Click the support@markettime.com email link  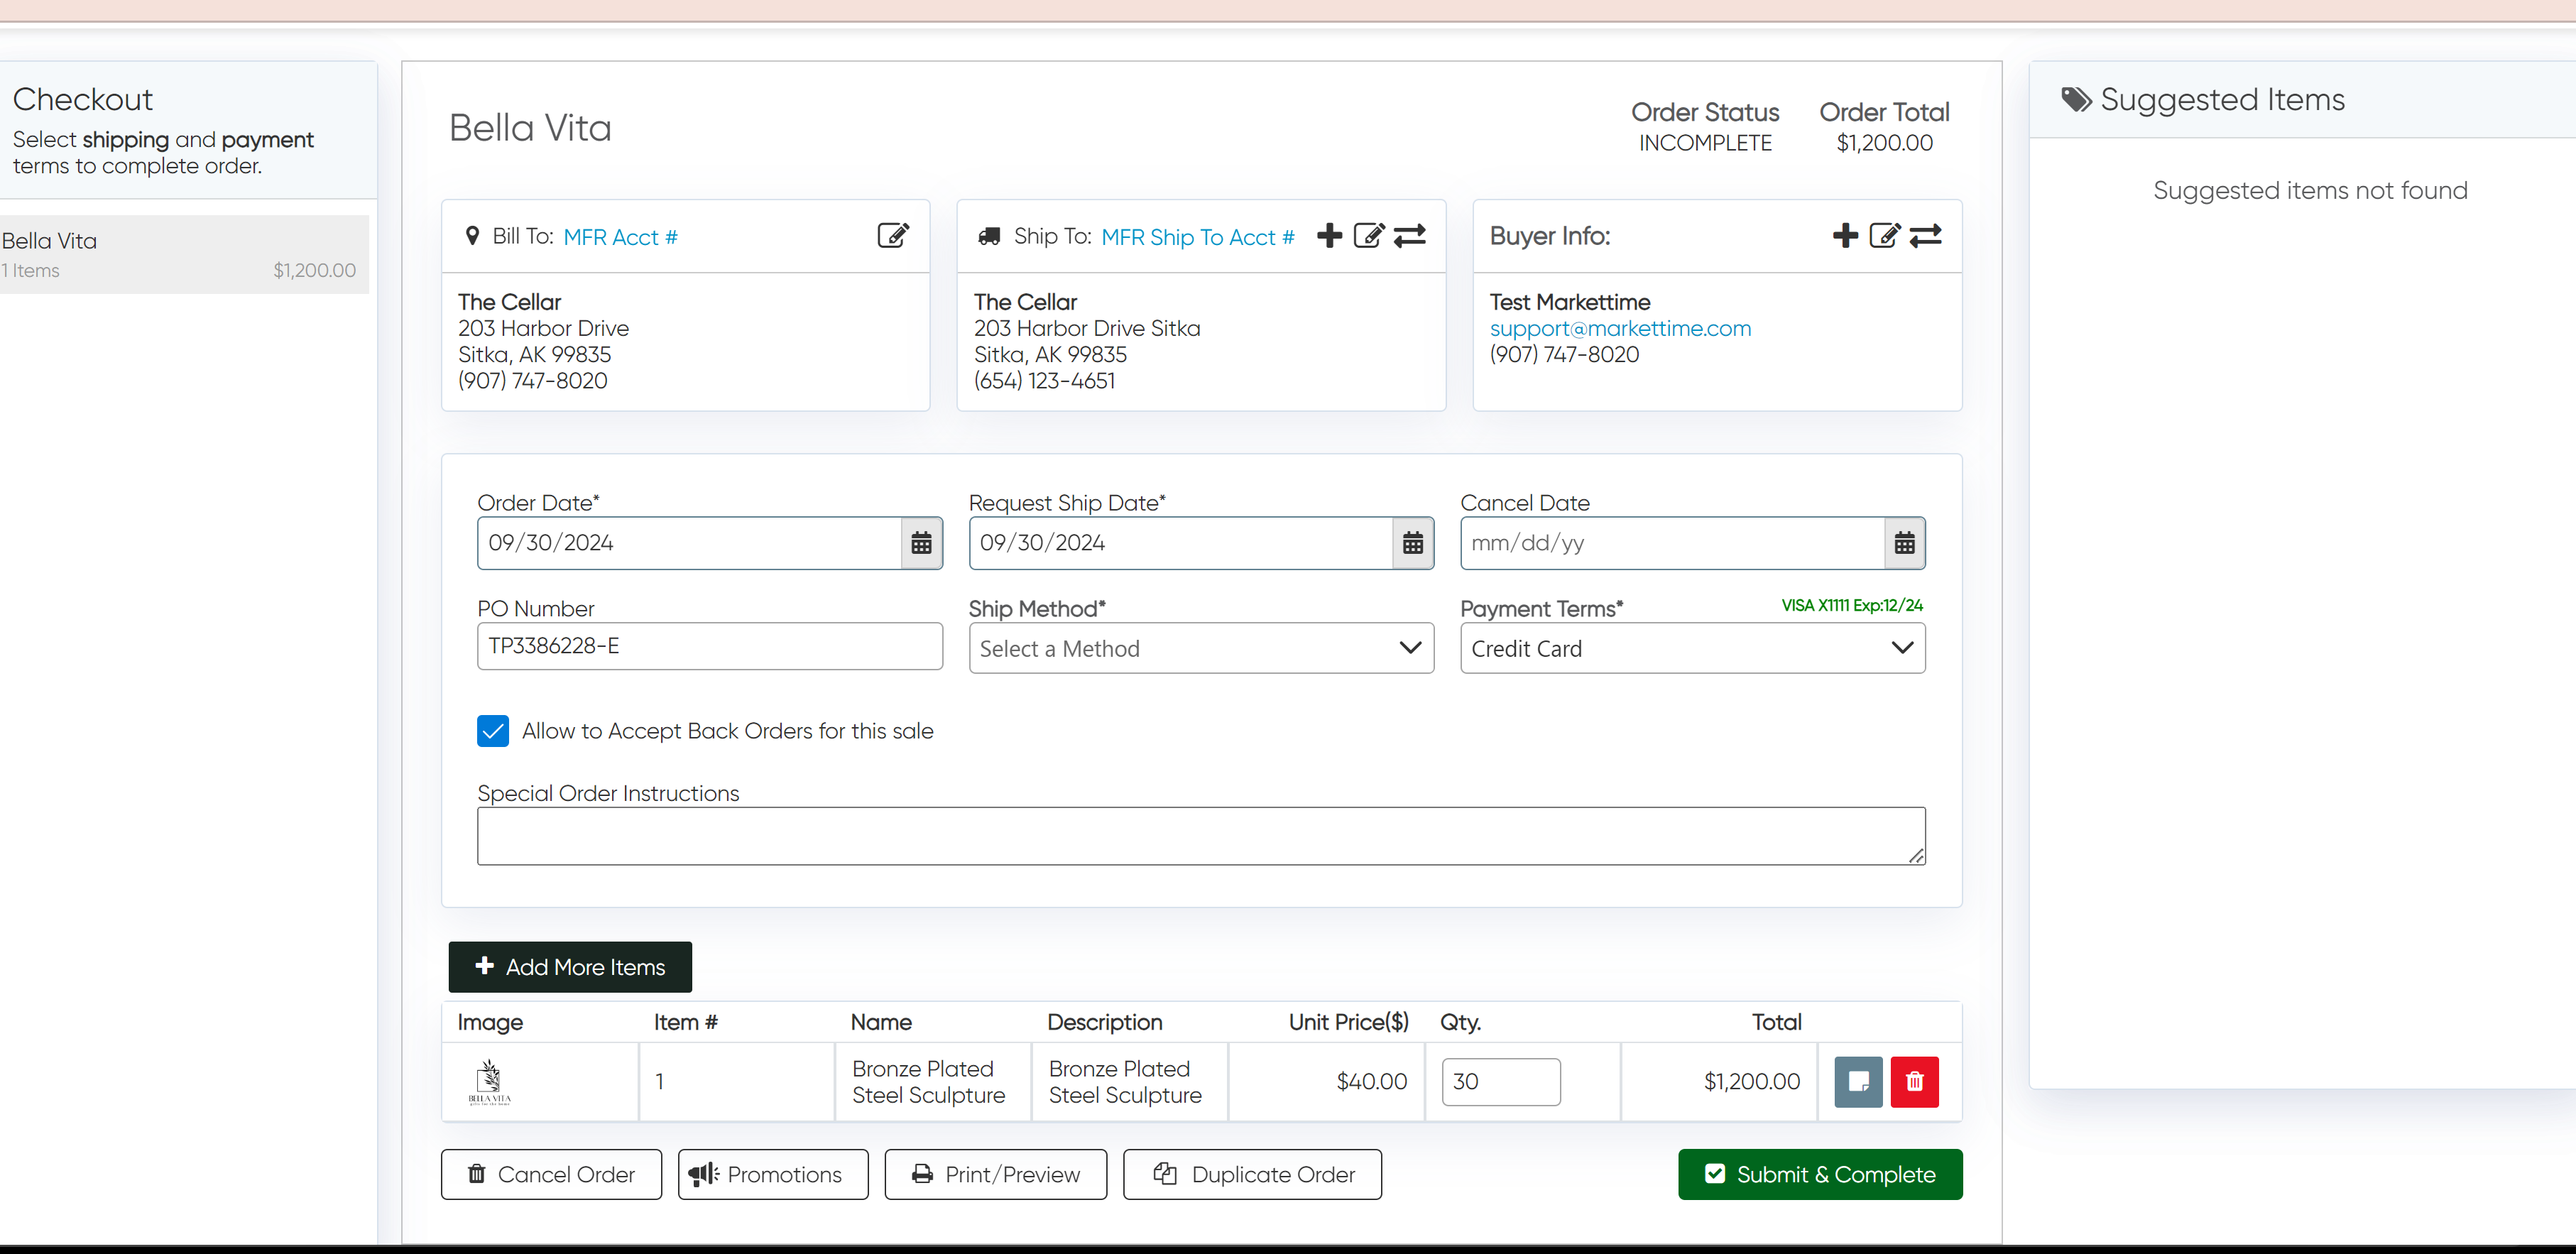tap(1620, 328)
